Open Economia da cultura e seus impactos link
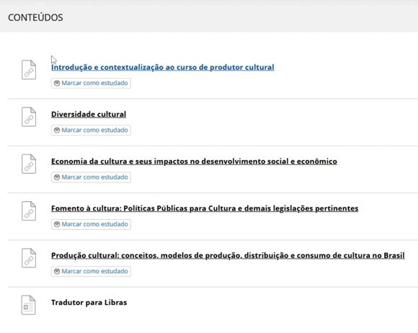The height and width of the screenshot is (333, 418). click(x=194, y=161)
